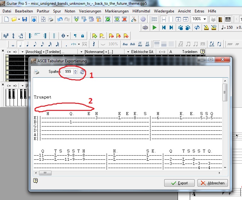Click the metronome icon
242x200 pixels.
click(206, 27)
